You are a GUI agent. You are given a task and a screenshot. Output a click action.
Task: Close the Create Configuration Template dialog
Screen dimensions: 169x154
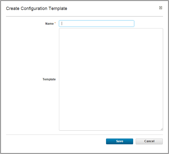click(161, 8)
